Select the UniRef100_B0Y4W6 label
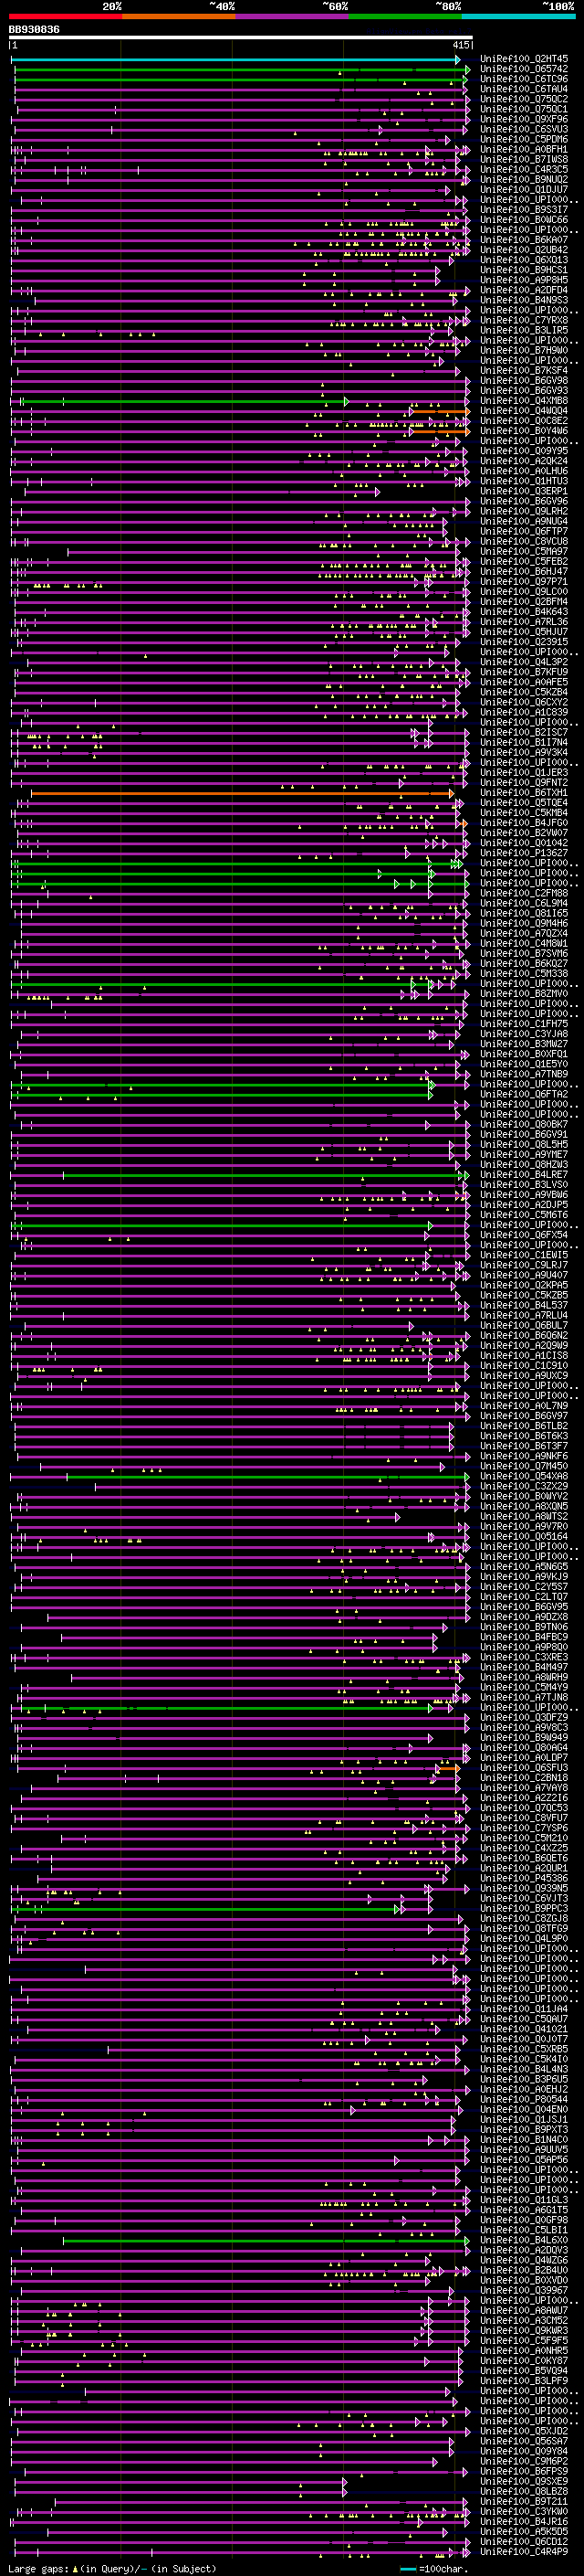Viewport: 584px width, 2576px height. click(x=523, y=431)
